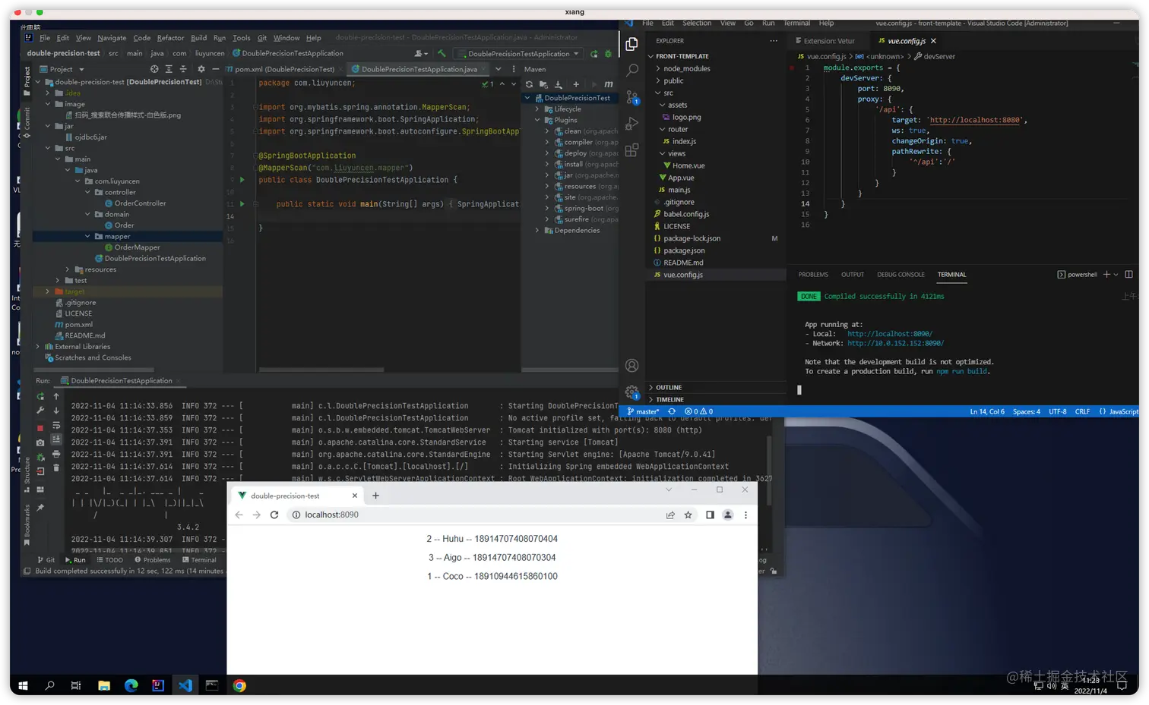Screen dimensions: 1149x705
Task: Select opened file locate icon in Project panel
Action: [x=154, y=69]
